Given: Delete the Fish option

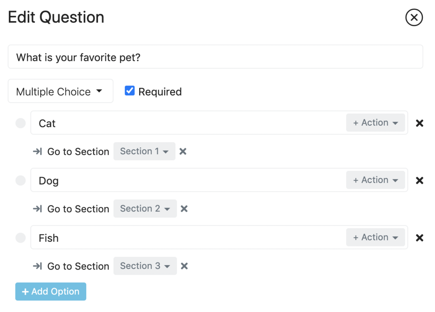Looking at the screenshot, I should click(x=419, y=238).
